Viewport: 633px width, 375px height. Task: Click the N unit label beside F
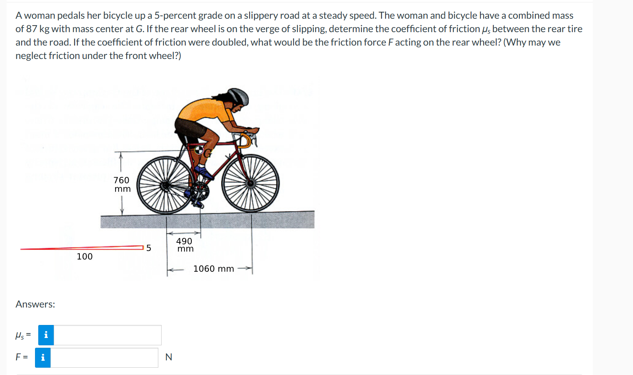click(x=169, y=357)
